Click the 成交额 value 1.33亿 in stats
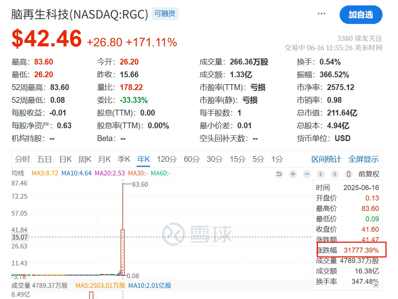Image resolution: width=398 pixels, height=299 pixels. pos(241,75)
